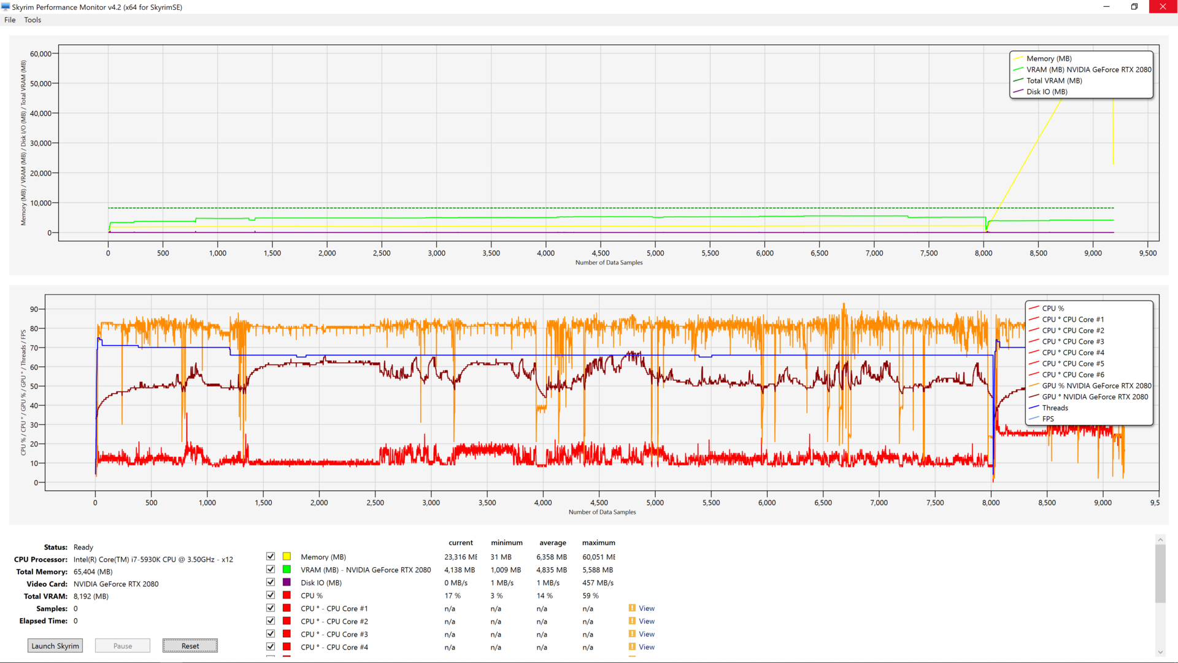Viewport: 1178px width, 663px height.
Task: Open the View link for CPU Core #4
Action: pyautogui.click(x=647, y=647)
